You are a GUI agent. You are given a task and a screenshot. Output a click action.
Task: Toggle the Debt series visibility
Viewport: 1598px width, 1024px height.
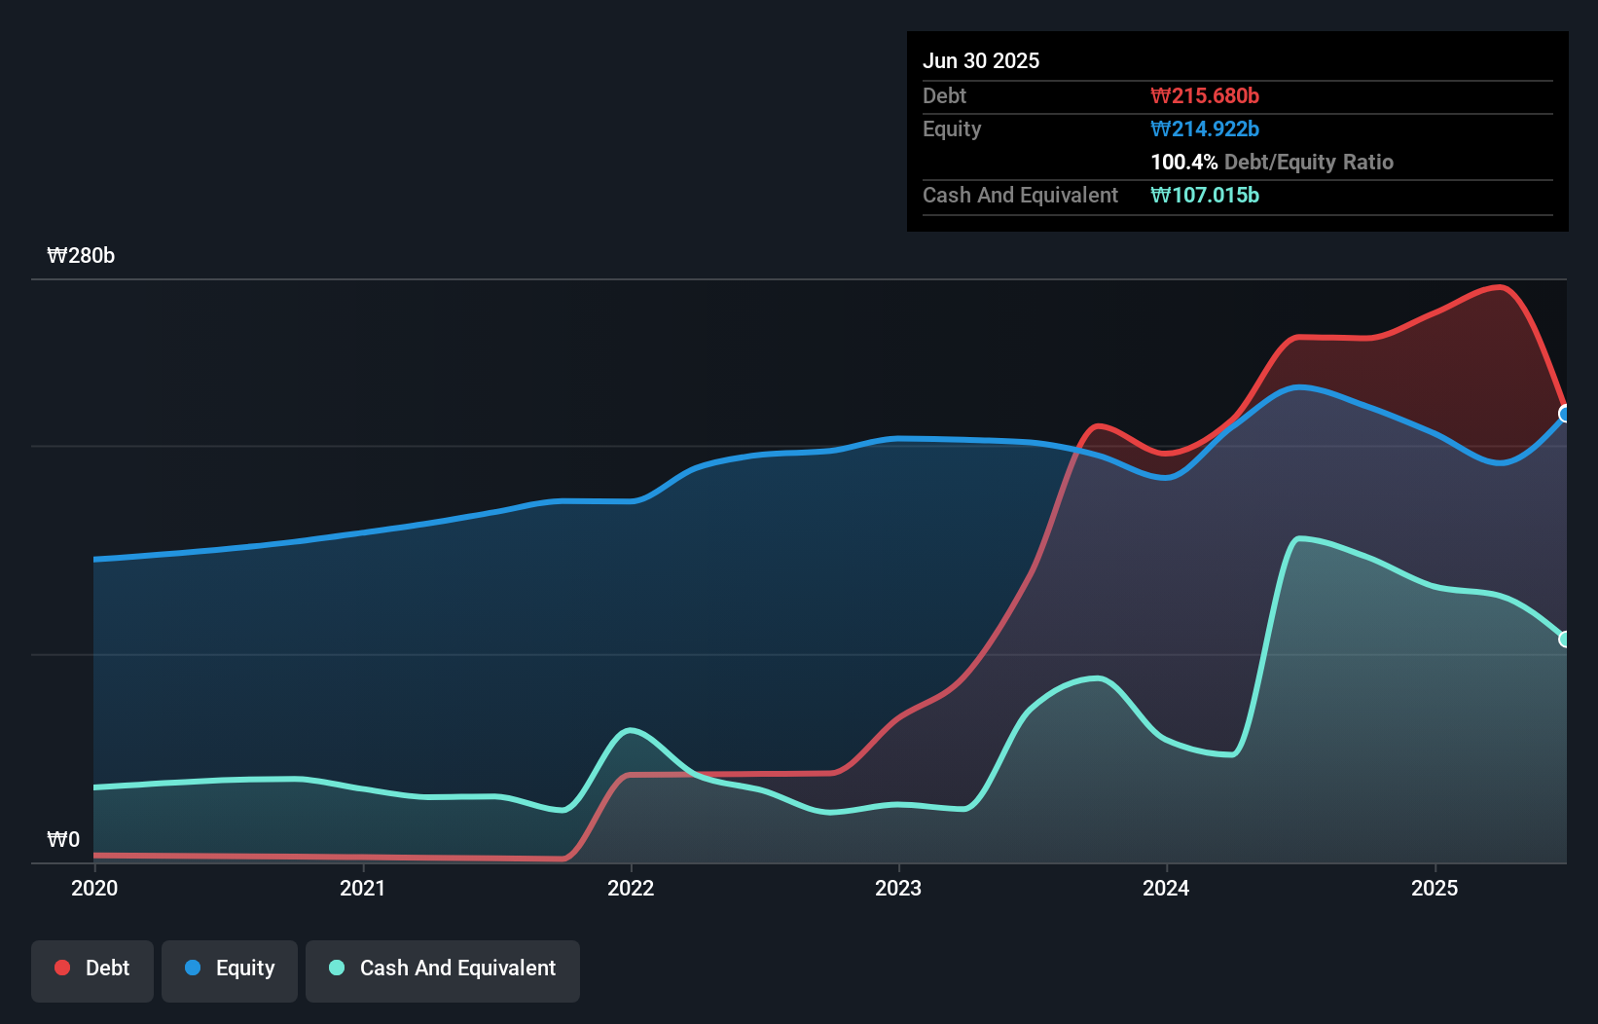(x=92, y=969)
